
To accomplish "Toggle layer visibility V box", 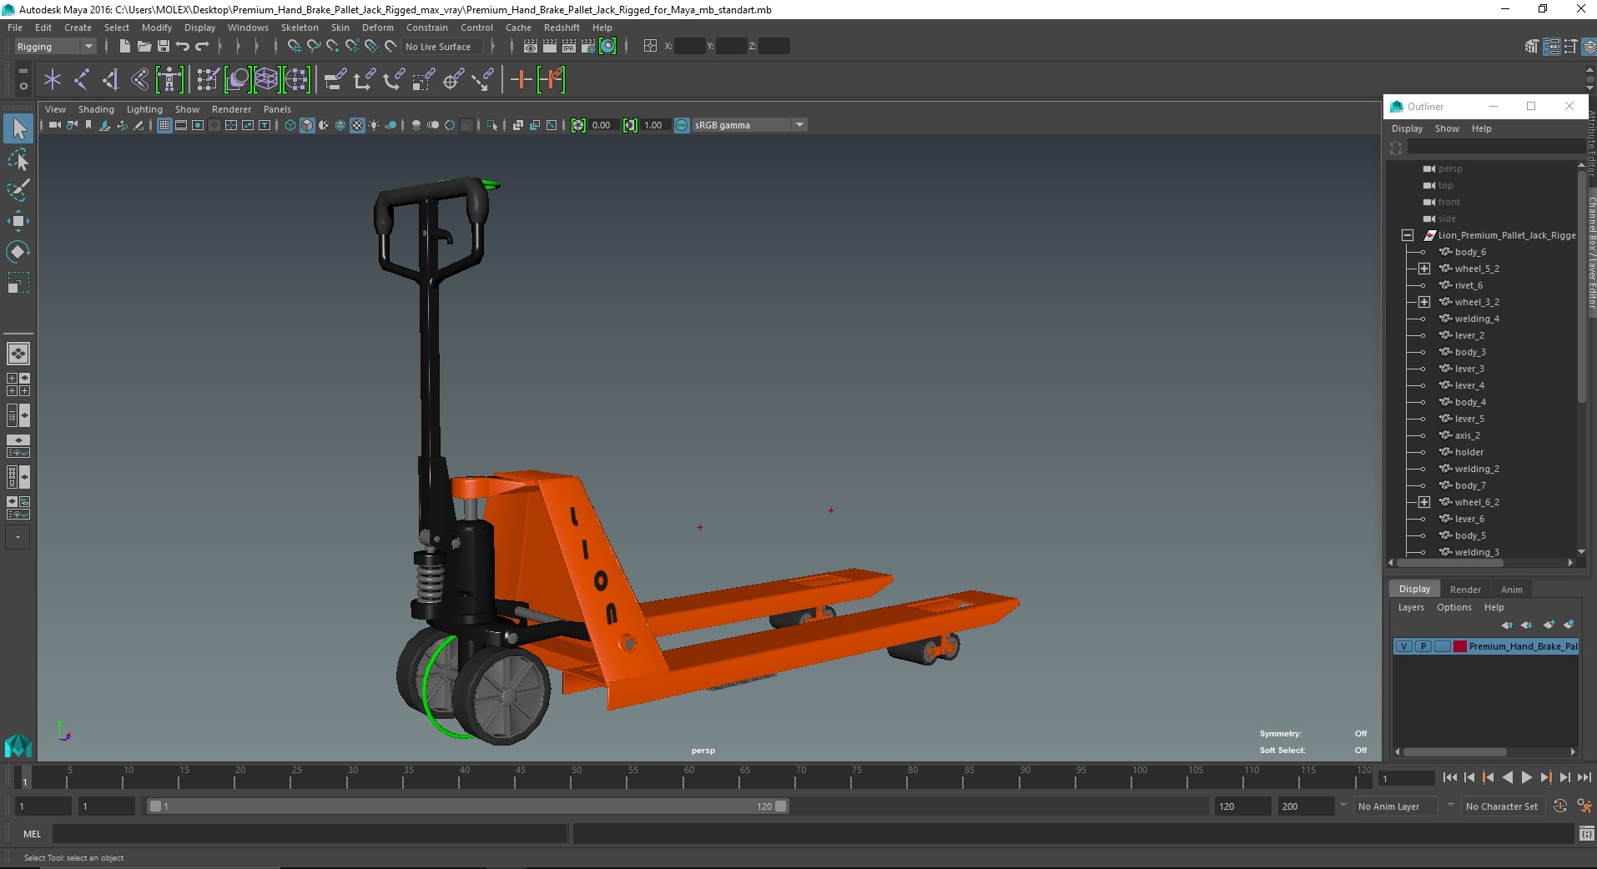I will pos(1404,646).
